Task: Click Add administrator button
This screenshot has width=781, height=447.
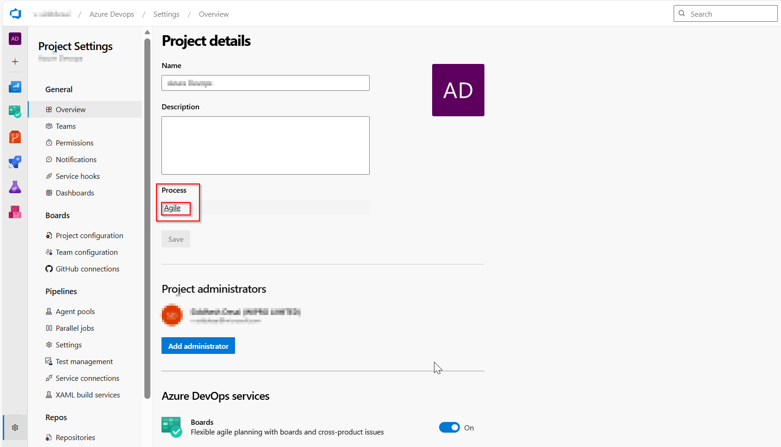Action: pyautogui.click(x=198, y=346)
